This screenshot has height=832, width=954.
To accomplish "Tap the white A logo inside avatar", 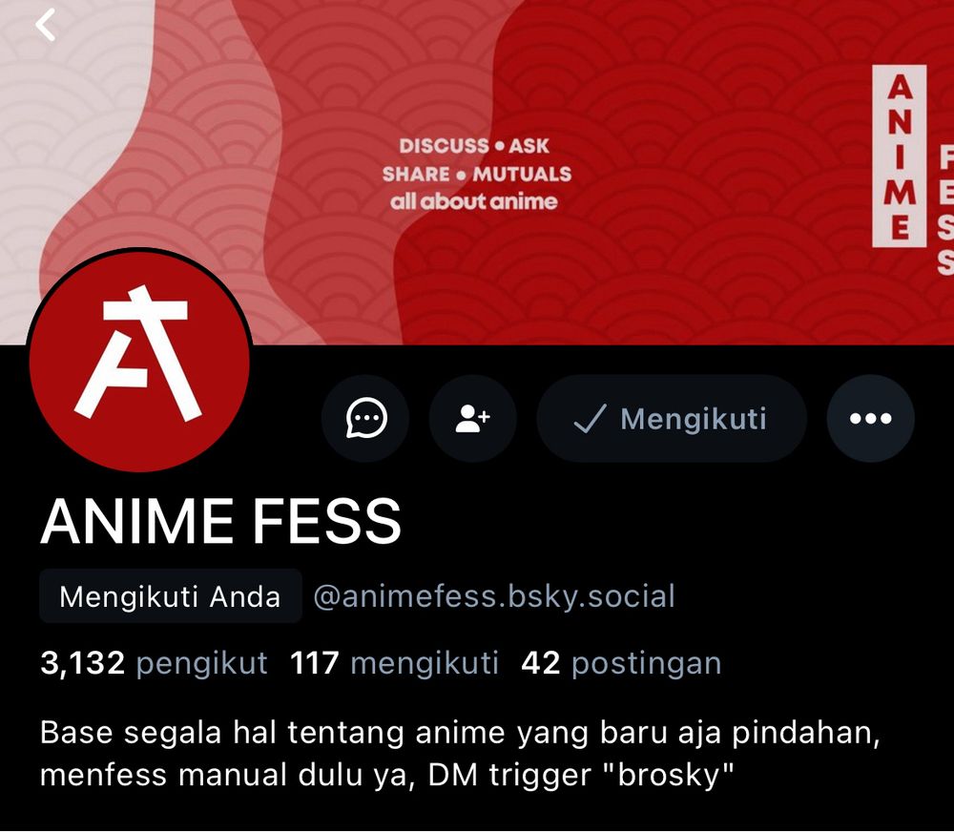I will tap(139, 353).
